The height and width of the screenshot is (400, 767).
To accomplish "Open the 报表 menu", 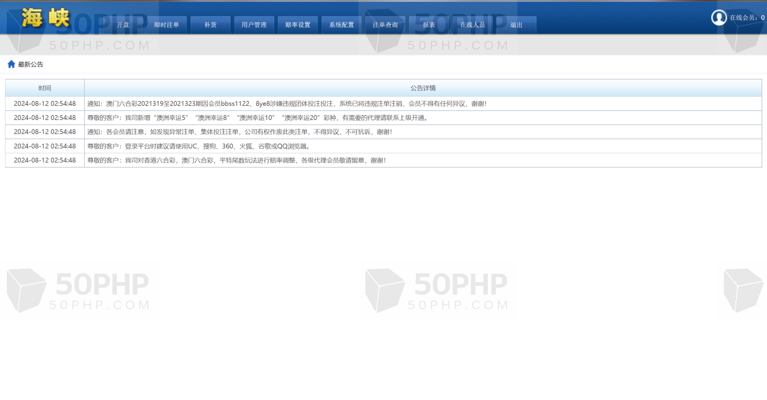I will tap(428, 25).
